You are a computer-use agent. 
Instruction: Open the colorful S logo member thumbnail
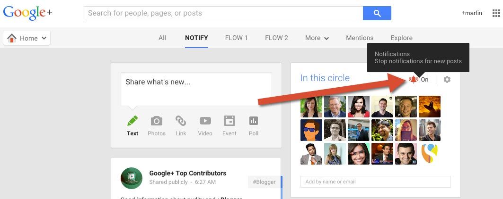tap(430, 154)
